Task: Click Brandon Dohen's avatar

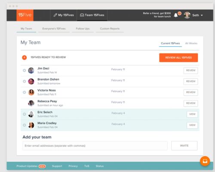Action: point(31,81)
